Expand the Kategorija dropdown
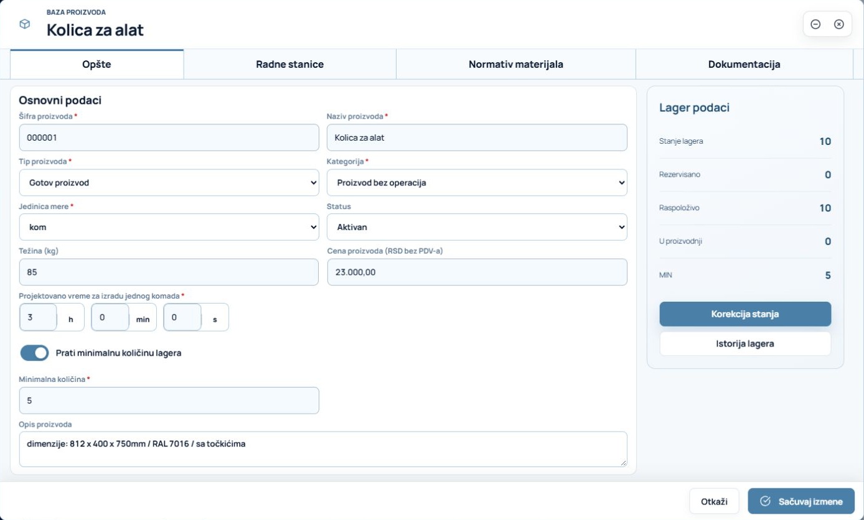The width and height of the screenshot is (864, 520). point(477,182)
